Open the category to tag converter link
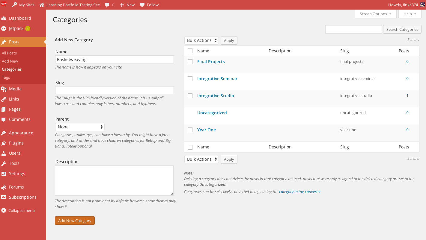The width and height of the screenshot is (426, 240). click(300, 192)
